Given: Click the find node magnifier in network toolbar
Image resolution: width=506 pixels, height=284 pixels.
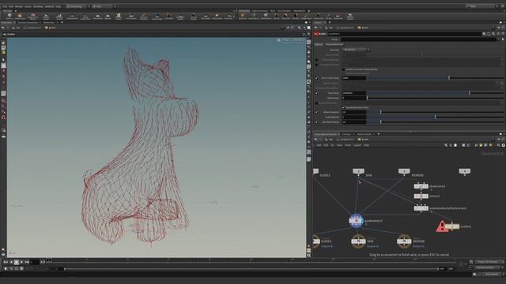Looking at the screenshot, I should (x=499, y=145).
